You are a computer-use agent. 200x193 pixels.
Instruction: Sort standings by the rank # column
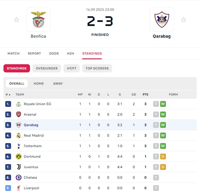pyautogui.click(x=8, y=95)
